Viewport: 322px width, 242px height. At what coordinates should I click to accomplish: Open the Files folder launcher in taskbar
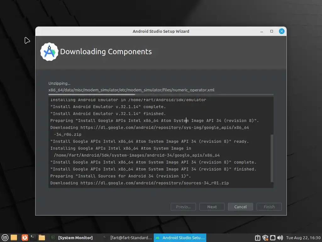tap(42, 238)
